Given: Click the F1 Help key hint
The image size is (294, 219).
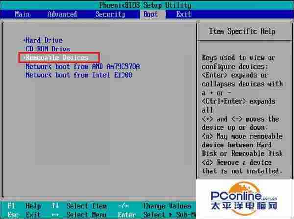Looking at the screenshot, I should [22, 206].
